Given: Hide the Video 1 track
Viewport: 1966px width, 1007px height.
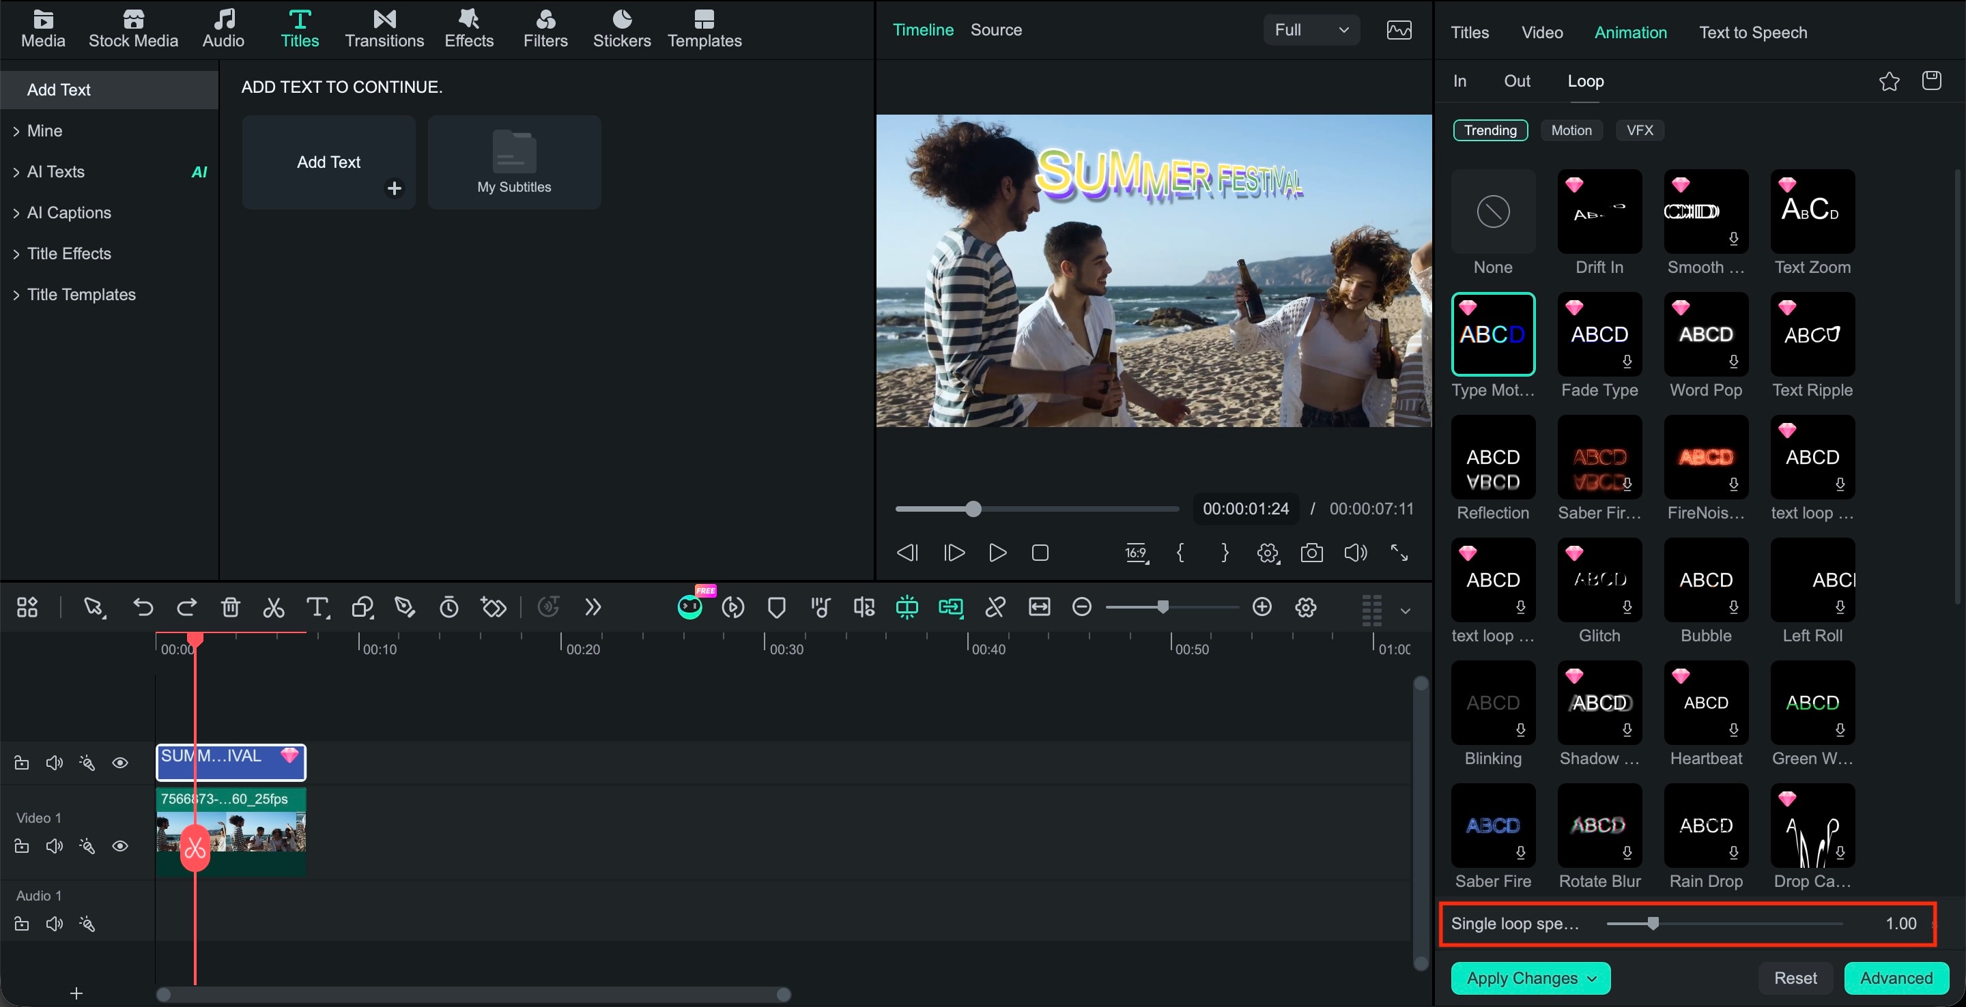Looking at the screenshot, I should [120, 846].
